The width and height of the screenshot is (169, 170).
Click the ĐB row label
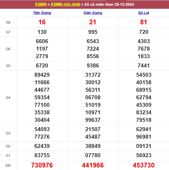[x=8, y=165]
